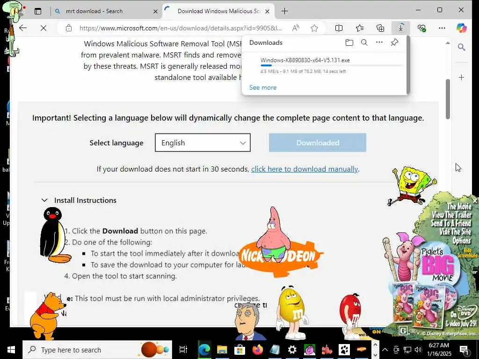Select the Download Windows Malicious Software tab
This screenshot has height=359, width=479.
tap(219, 11)
